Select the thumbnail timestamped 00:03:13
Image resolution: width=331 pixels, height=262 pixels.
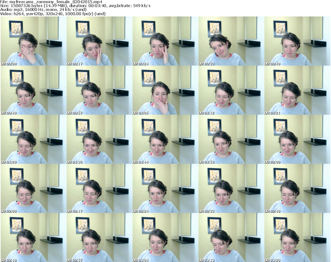[x=231, y=237]
